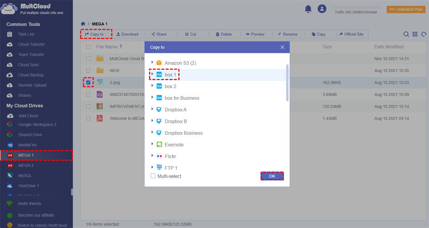Expand box 1 tree arrow
The width and height of the screenshot is (429, 228).
coord(153,74)
